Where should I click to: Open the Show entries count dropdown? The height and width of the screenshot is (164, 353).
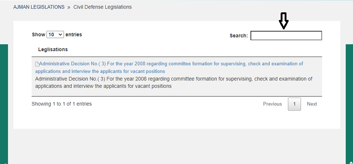[x=55, y=34]
